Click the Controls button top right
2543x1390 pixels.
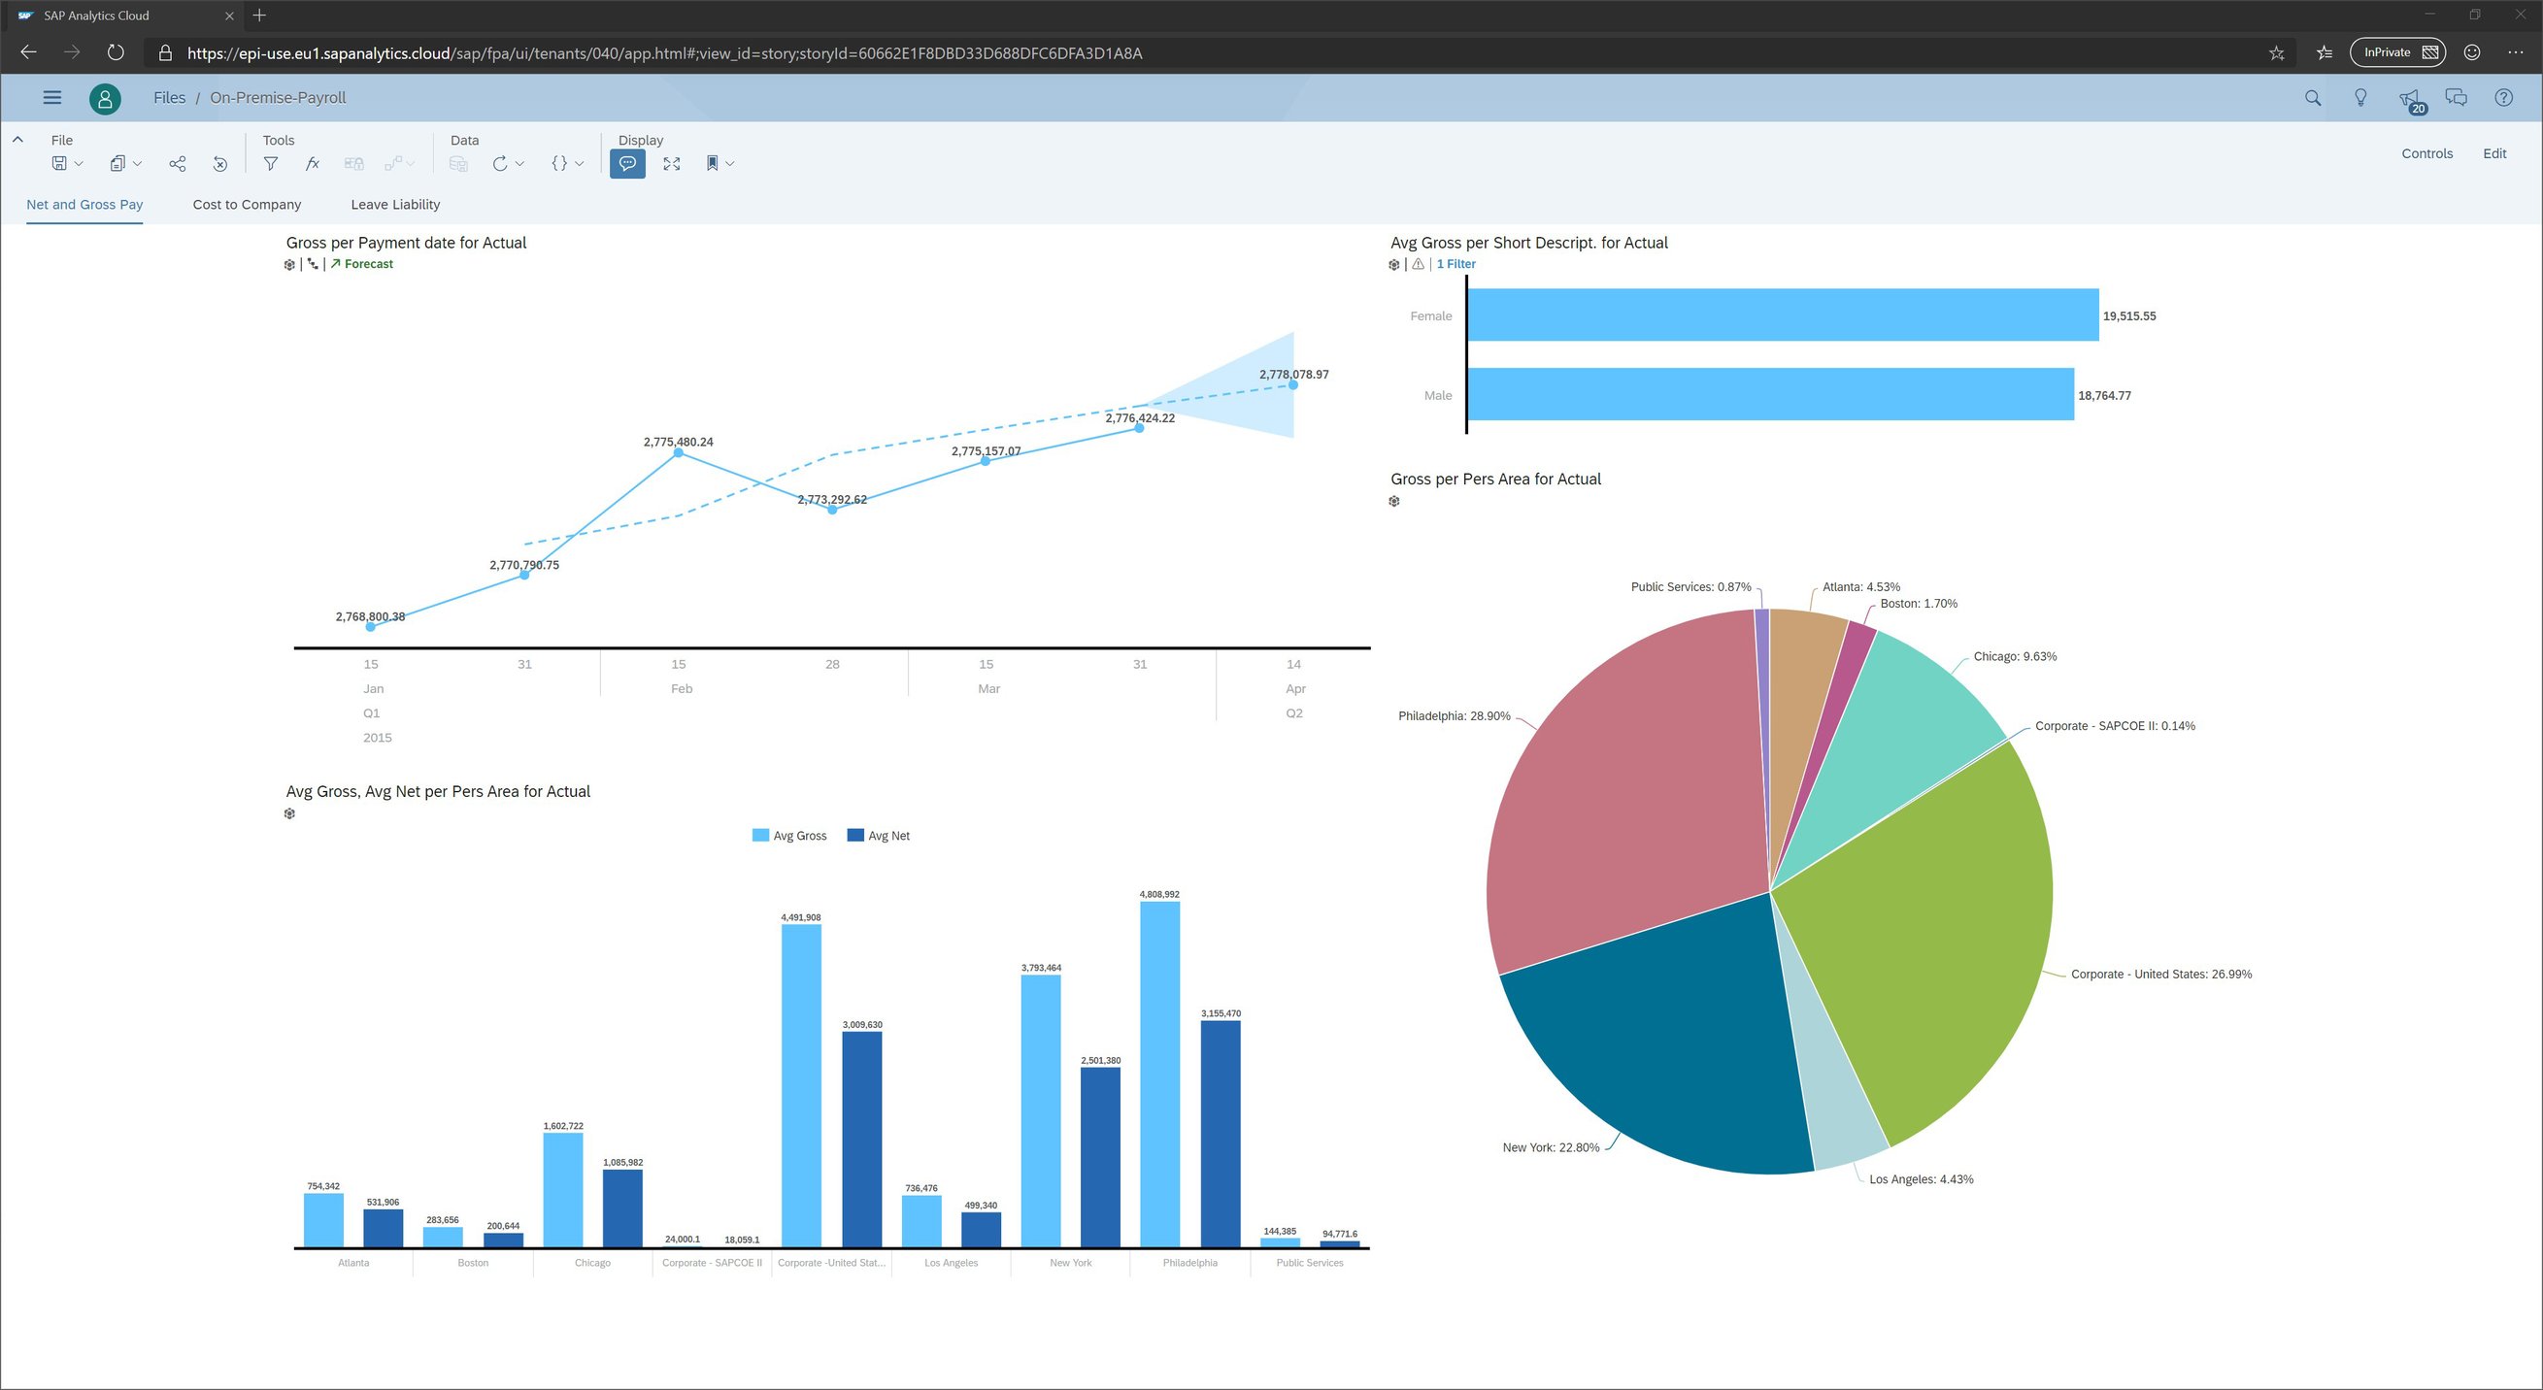pyautogui.click(x=2426, y=152)
